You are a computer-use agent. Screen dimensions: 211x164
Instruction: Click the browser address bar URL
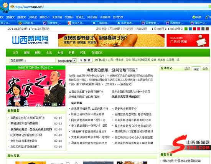click(29, 7)
